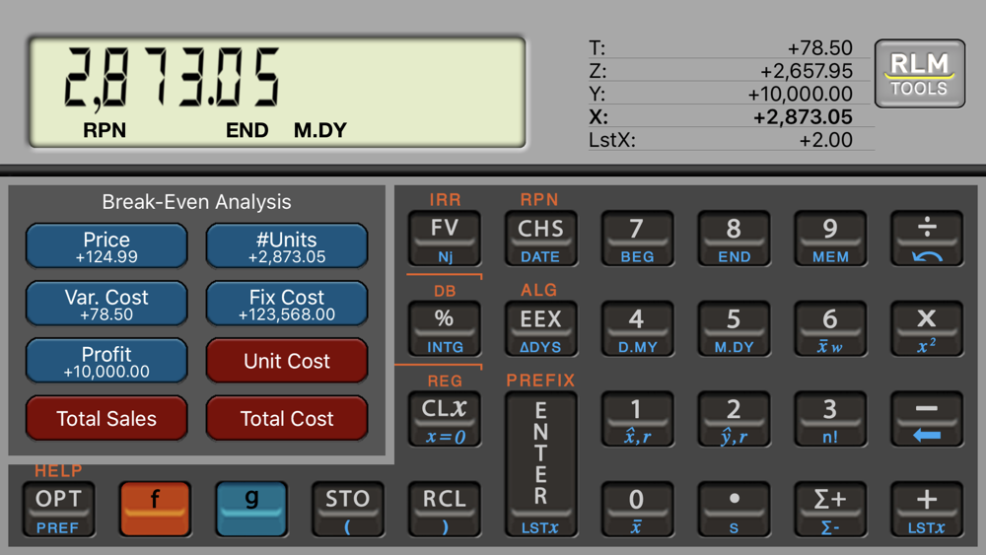Image resolution: width=986 pixels, height=555 pixels.
Task: Tap the percent key
Action: pos(445,328)
